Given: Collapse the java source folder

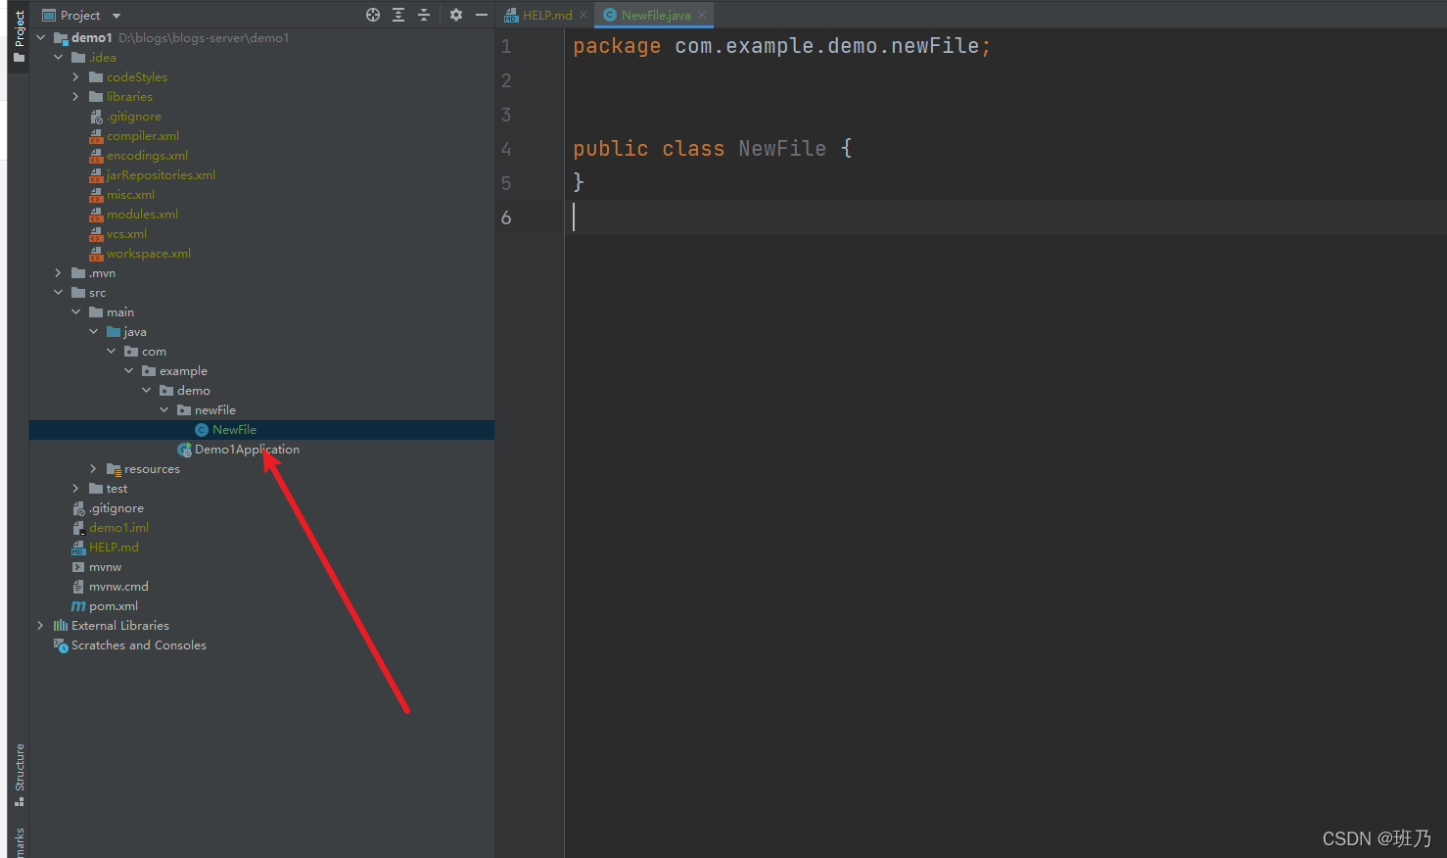Looking at the screenshot, I should (94, 331).
